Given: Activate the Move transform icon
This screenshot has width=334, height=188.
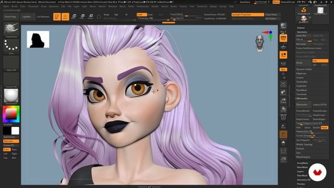Looking at the screenshot, I should pyautogui.click(x=74, y=16).
